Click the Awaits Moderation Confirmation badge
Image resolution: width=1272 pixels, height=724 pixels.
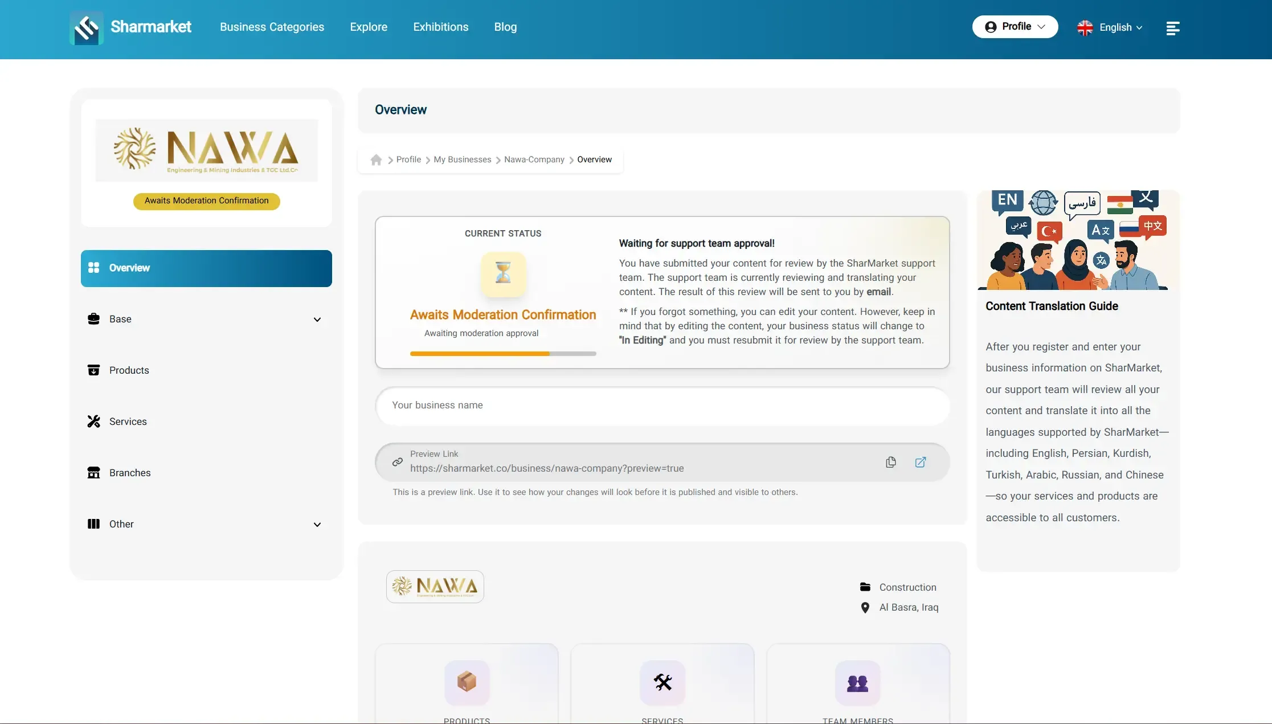pyautogui.click(x=206, y=201)
